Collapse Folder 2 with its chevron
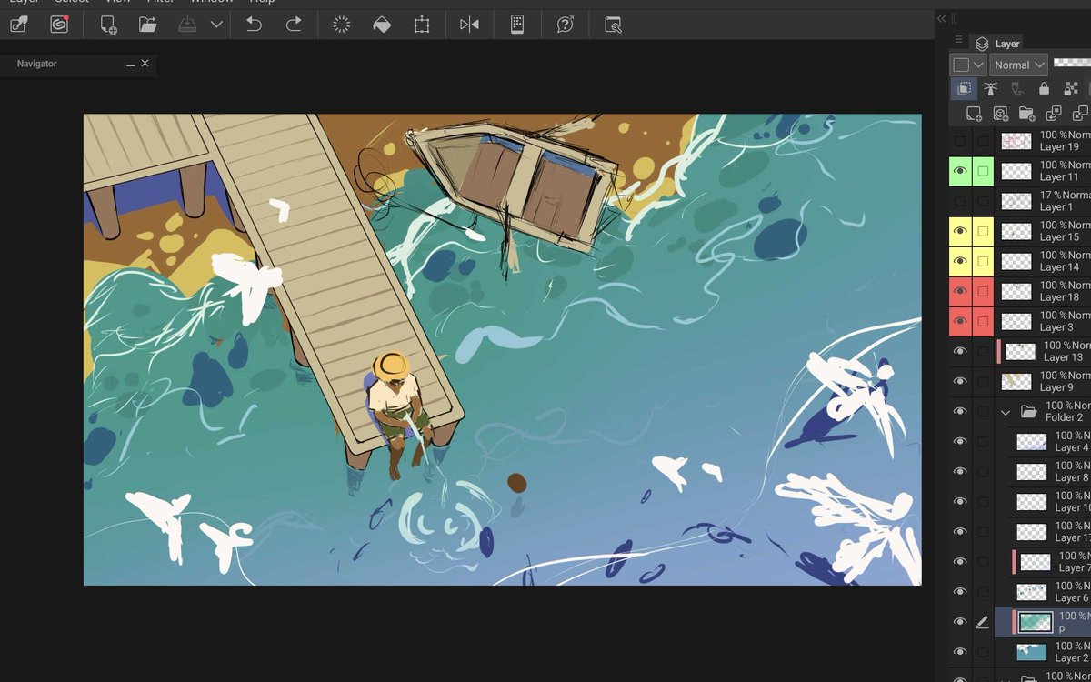 coord(1006,412)
